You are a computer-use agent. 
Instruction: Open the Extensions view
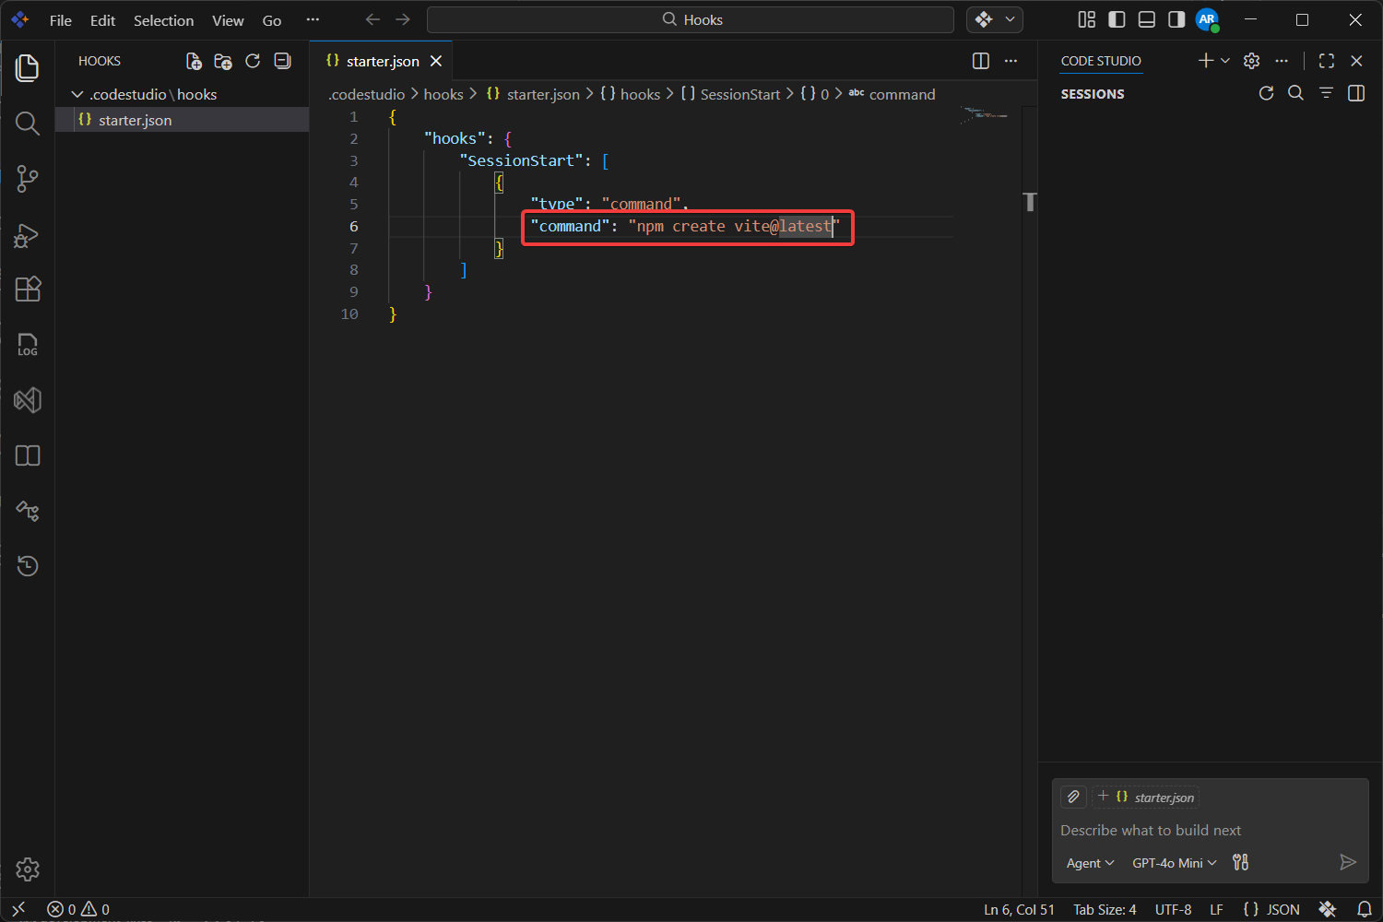[x=27, y=290]
